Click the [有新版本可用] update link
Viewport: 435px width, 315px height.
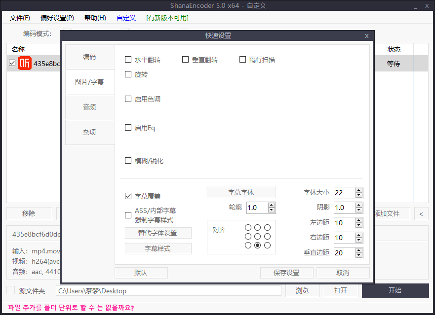[167, 18]
